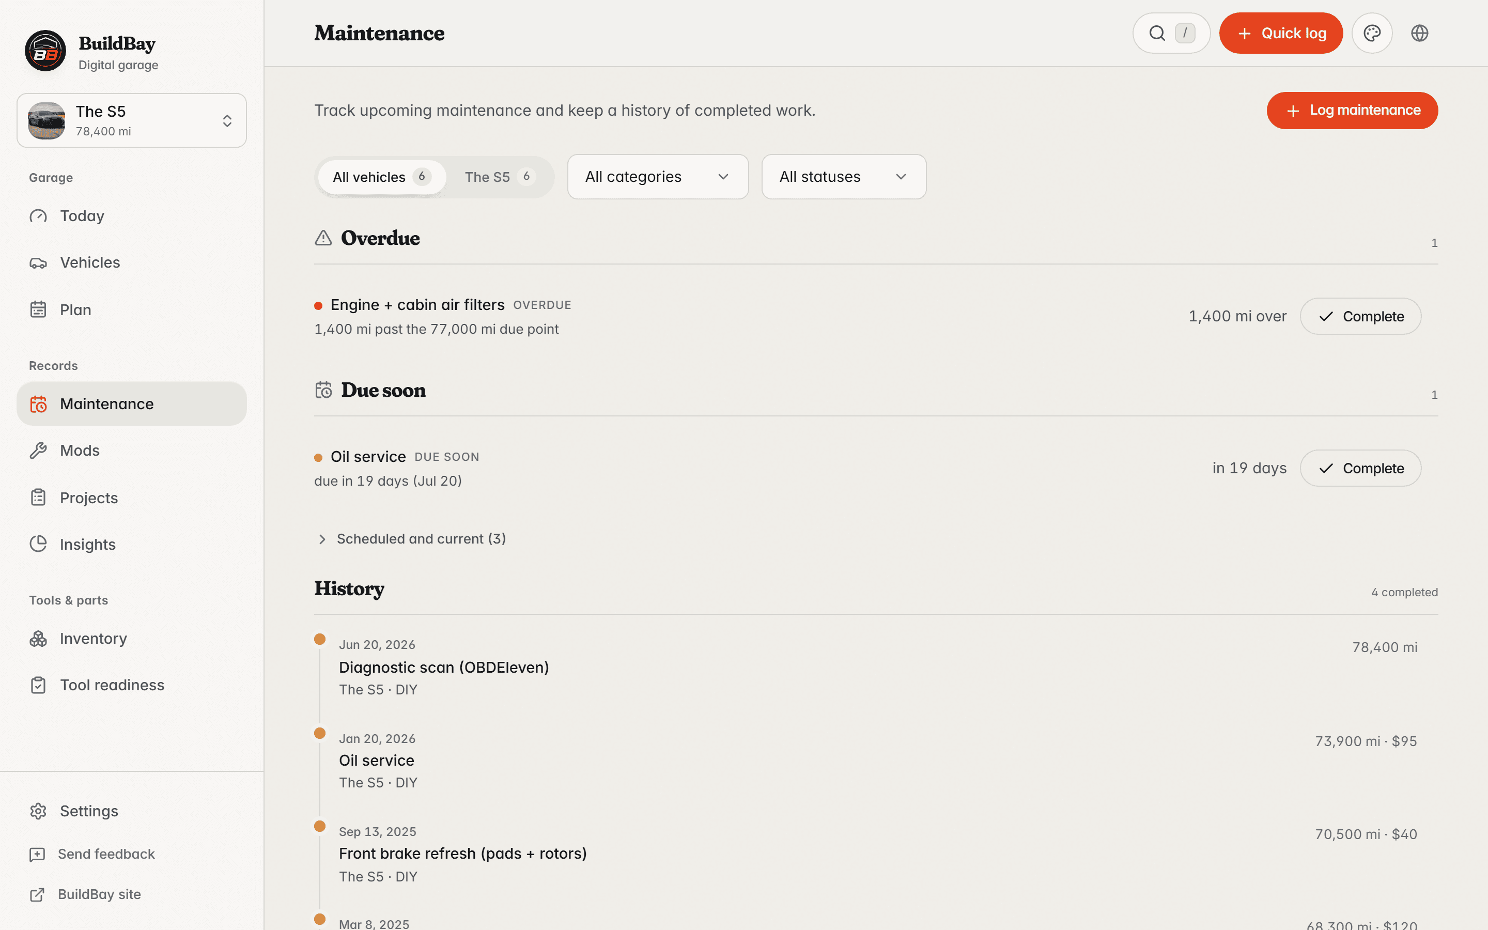1488x930 pixels.
Task: Open Projects page
Action: [x=132, y=498]
